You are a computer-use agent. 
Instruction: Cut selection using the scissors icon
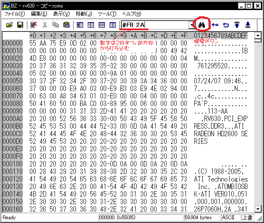(44, 25)
